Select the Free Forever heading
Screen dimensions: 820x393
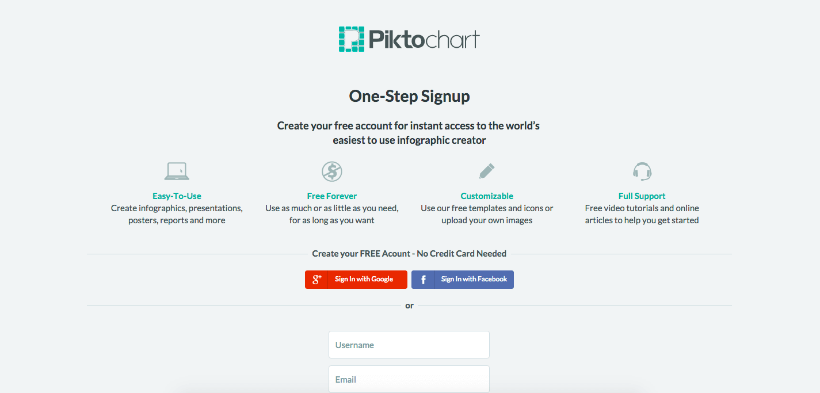coord(332,196)
